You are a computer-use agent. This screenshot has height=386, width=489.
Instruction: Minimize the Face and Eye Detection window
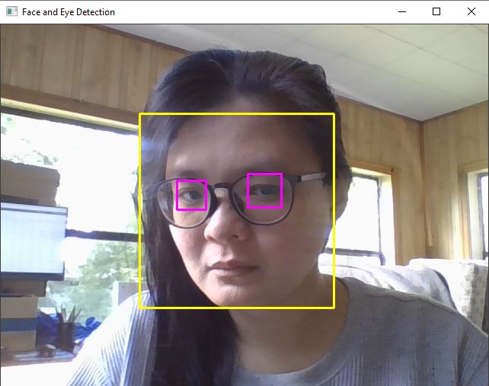click(402, 12)
